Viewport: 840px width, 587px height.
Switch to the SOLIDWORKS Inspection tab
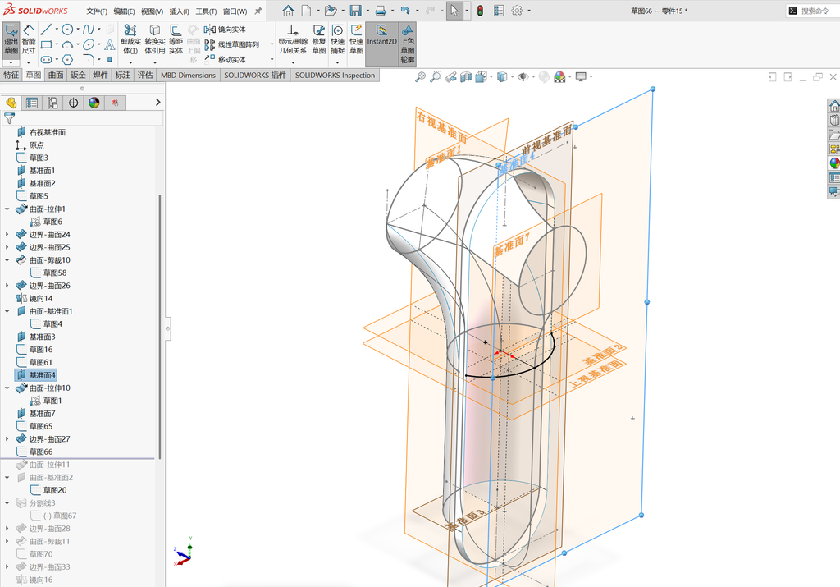pos(335,75)
